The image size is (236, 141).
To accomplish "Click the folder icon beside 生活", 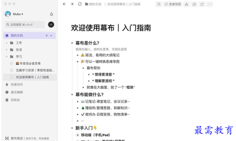I will pos(12,50).
